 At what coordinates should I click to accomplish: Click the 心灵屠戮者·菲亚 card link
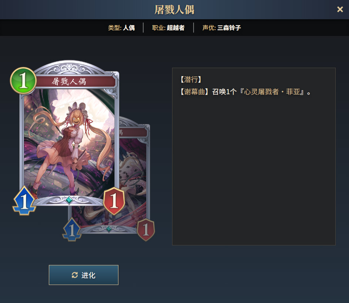(272, 92)
